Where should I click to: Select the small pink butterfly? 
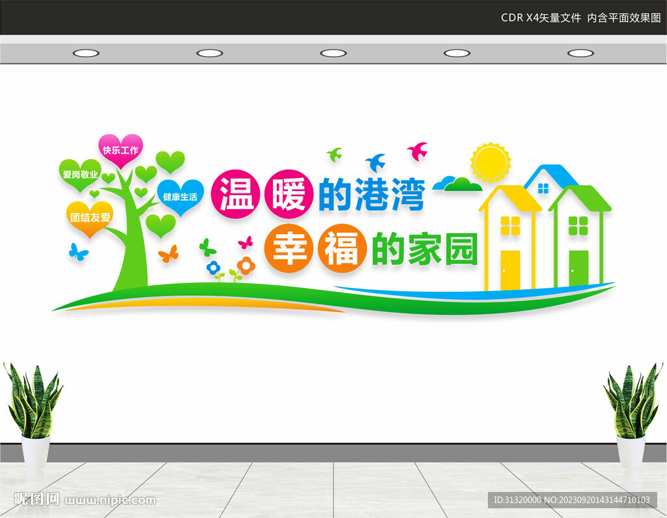click(246, 242)
